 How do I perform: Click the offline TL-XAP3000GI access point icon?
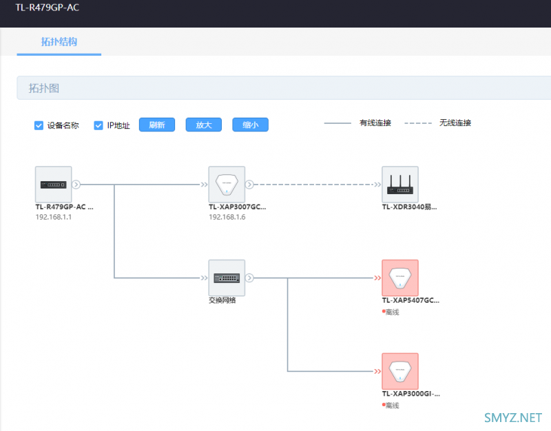400,371
